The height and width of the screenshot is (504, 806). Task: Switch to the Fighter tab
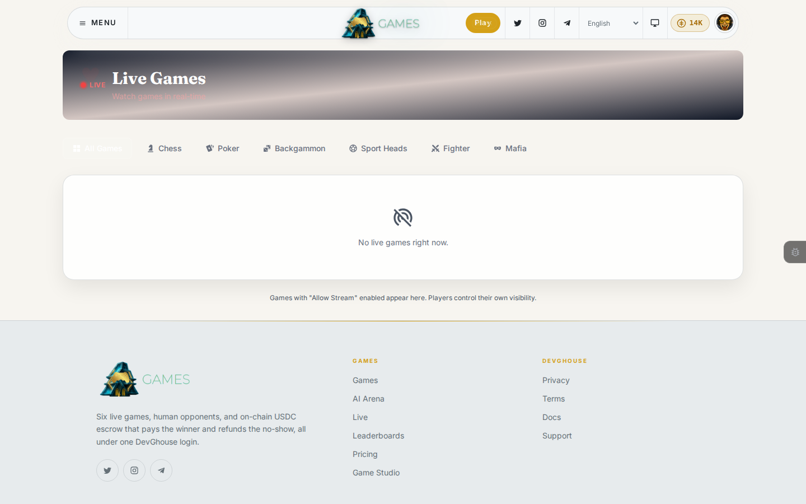[451, 148]
